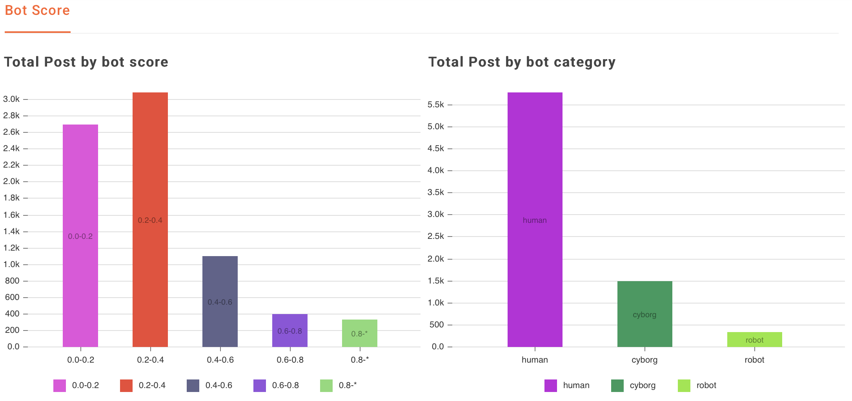
Task: Toggle the 0.4-0.6 legend swatch
Action: click(193, 386)
